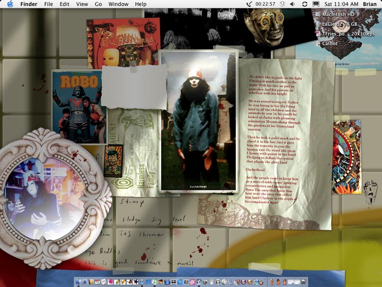The image size is (382, 287).
Task: Open the View menu
Action: click(82, 4)
